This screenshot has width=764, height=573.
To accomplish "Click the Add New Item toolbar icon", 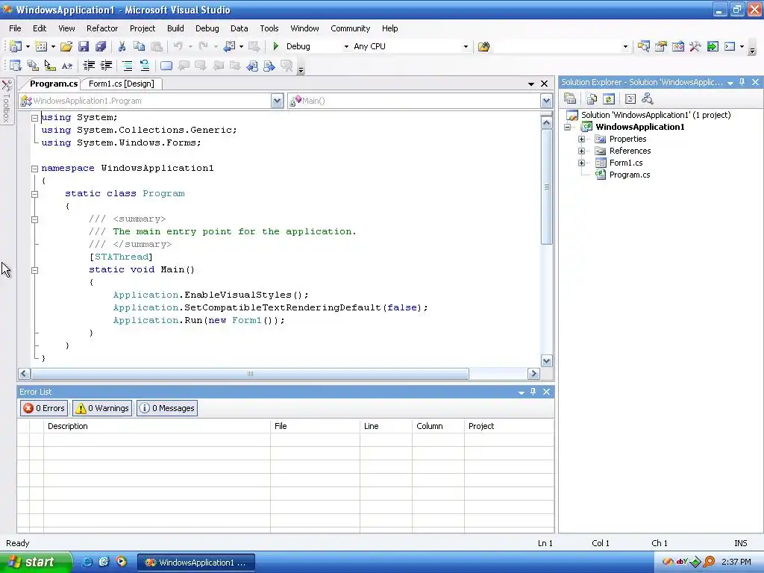I will tap(41, 46).
